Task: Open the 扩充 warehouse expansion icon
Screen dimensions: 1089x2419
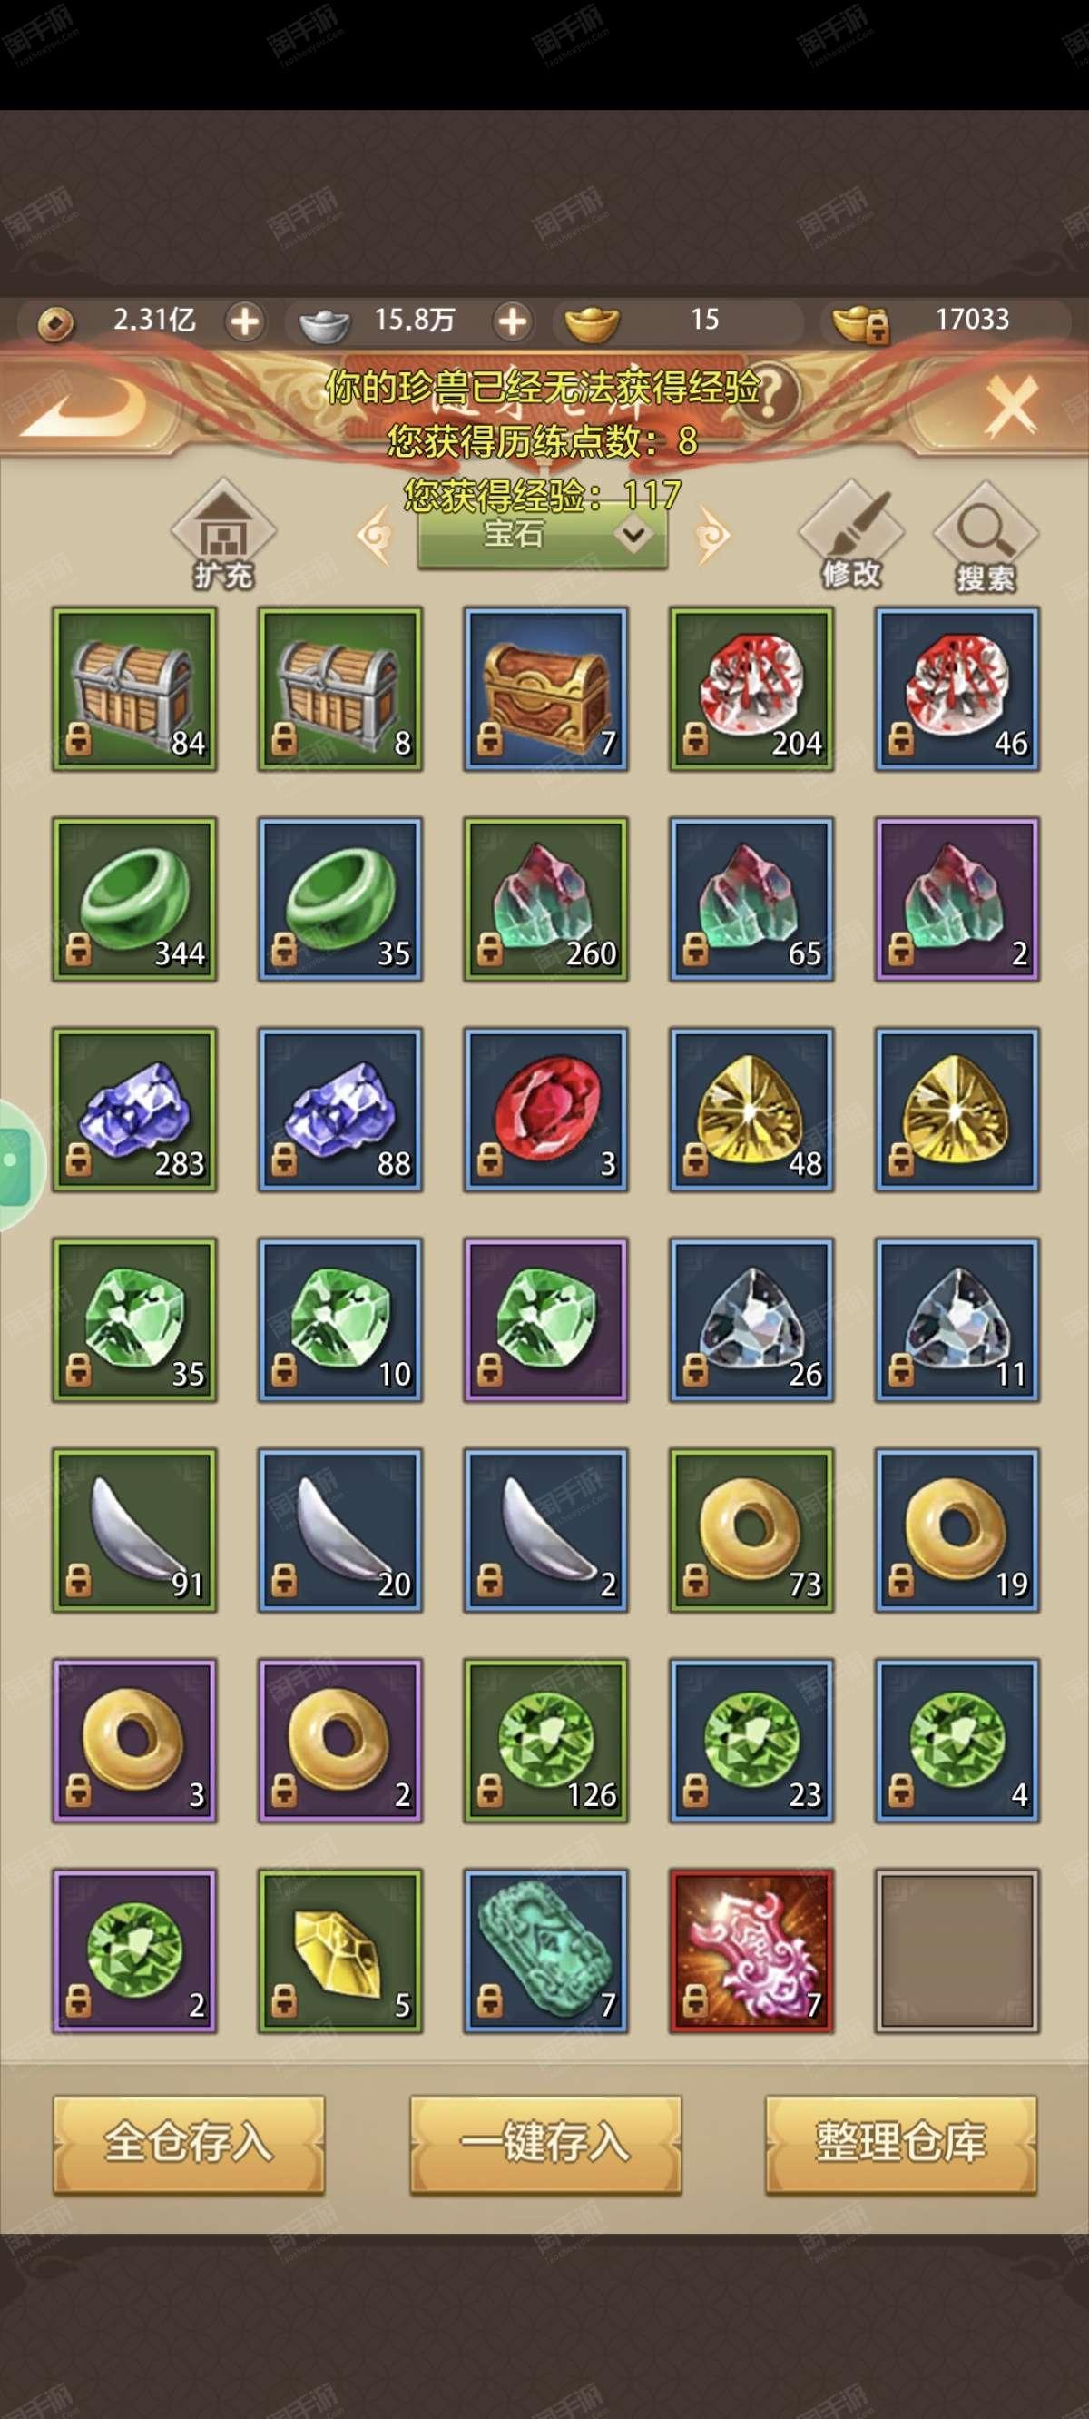Action: click(223, 535)
